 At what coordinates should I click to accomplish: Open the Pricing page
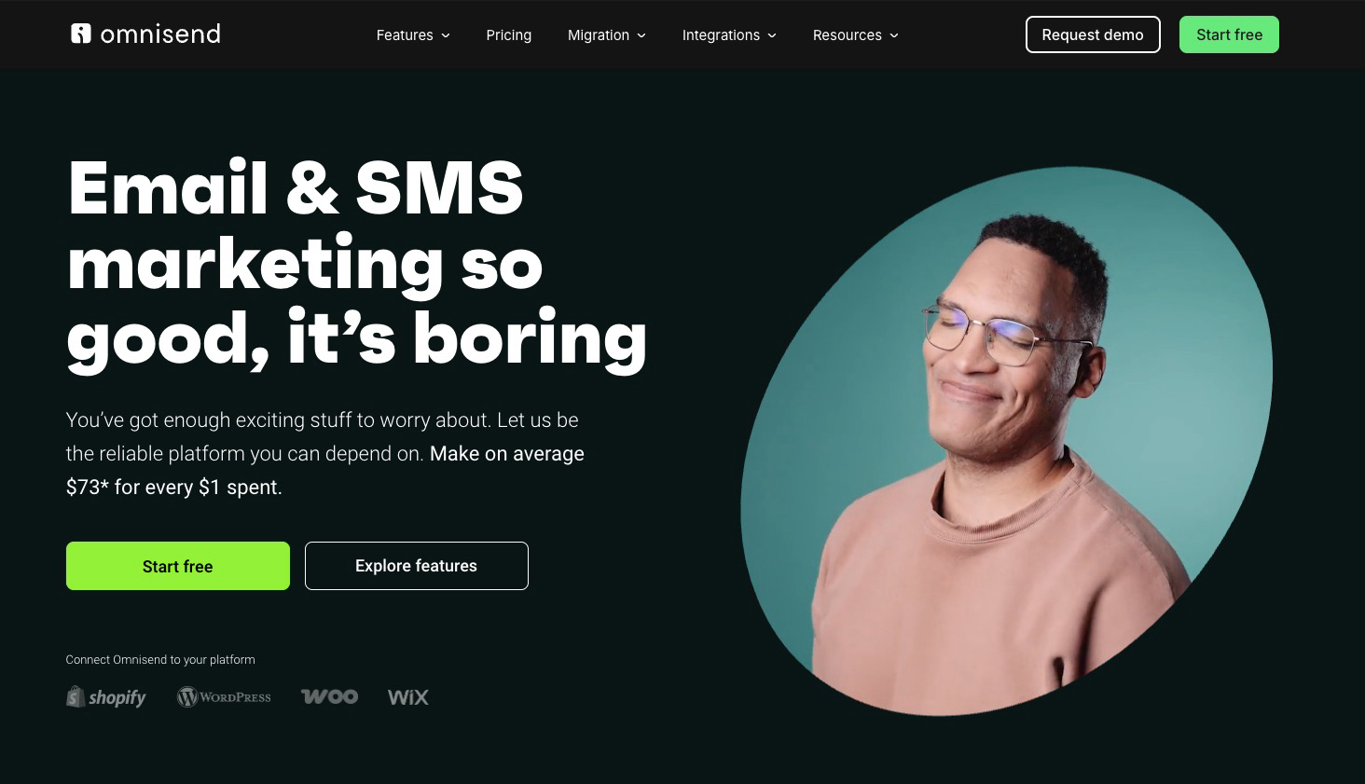509,34
